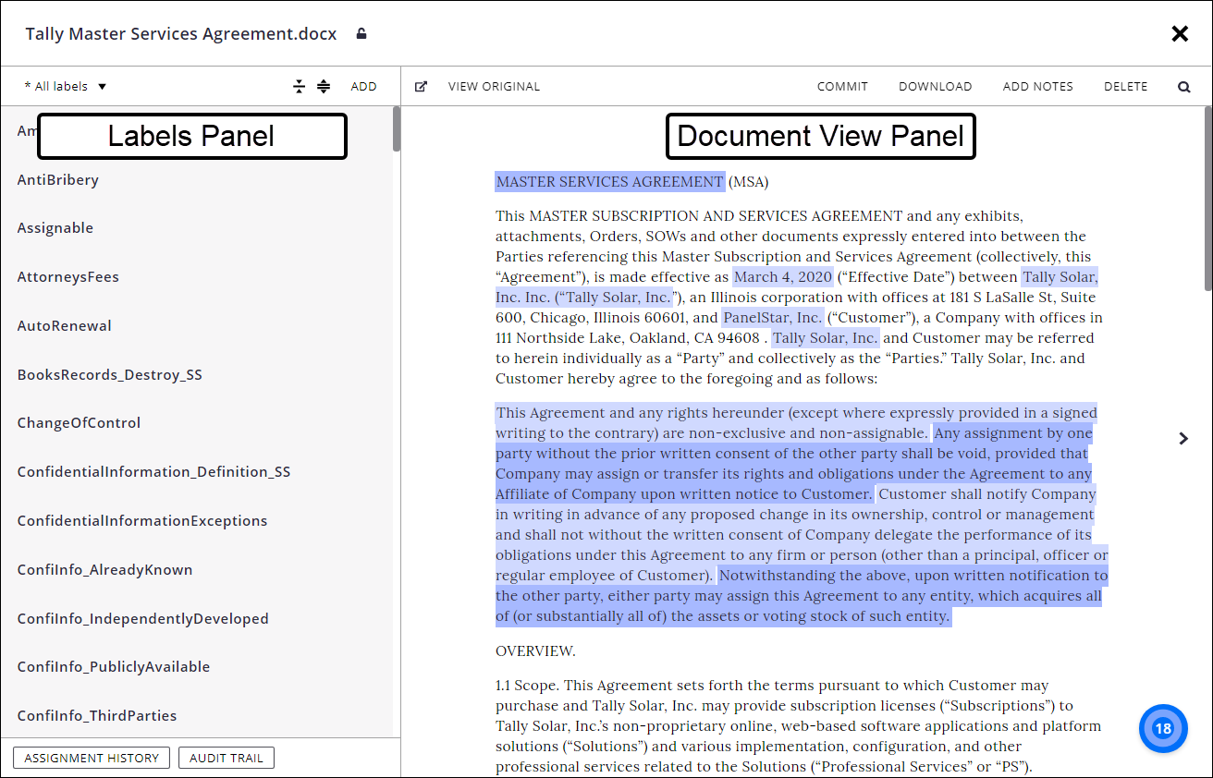
Task: Commit changes to the document
Action: (x=842, y=85)
